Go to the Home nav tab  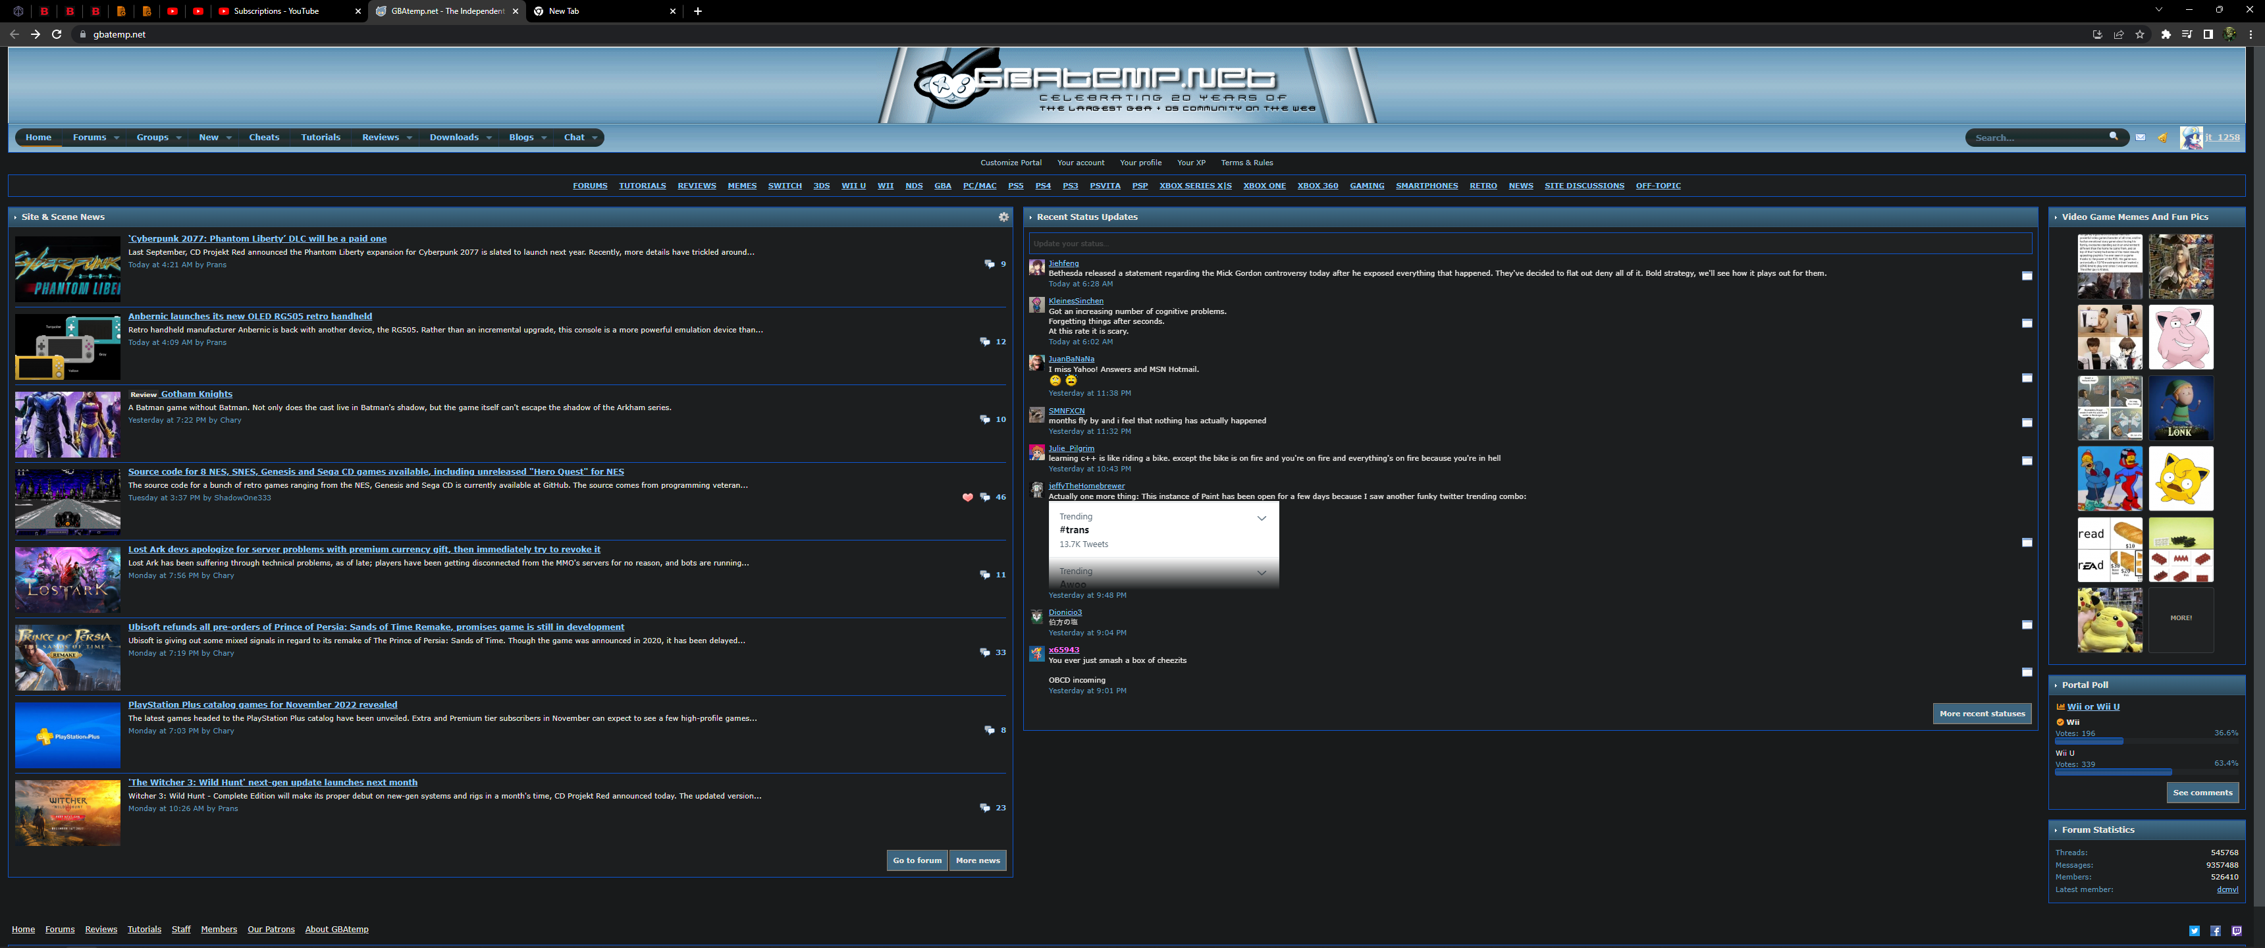click(x=39, y=137)
